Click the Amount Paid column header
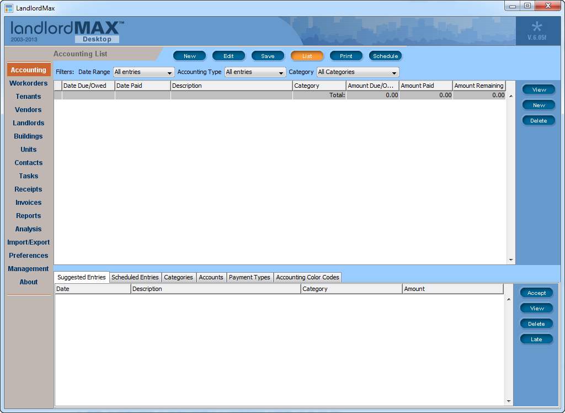The width and height of the screenshot is (565, 413). 426,86
